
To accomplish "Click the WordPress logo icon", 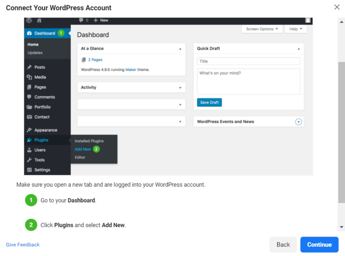I will (x=29, y=20).
